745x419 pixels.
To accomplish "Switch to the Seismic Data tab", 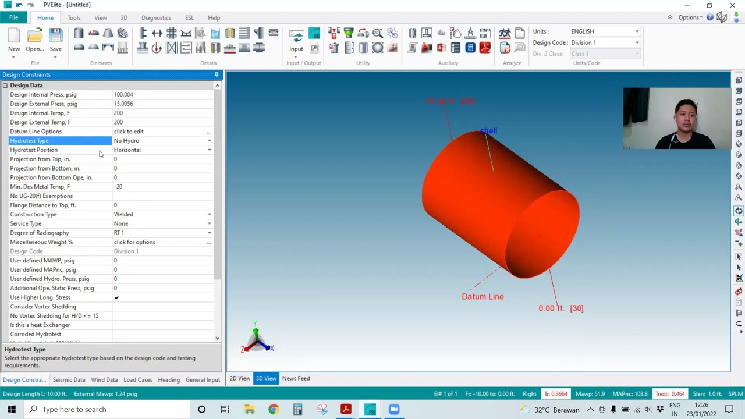I will click(69, 380).
